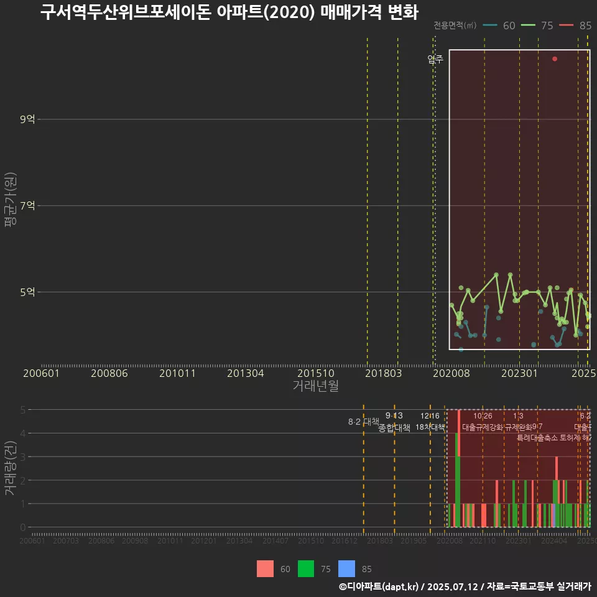This screenshot has height=597, width=597.
Task: Click 200908 tick label on volume chart
Action: tap(135, 540)
